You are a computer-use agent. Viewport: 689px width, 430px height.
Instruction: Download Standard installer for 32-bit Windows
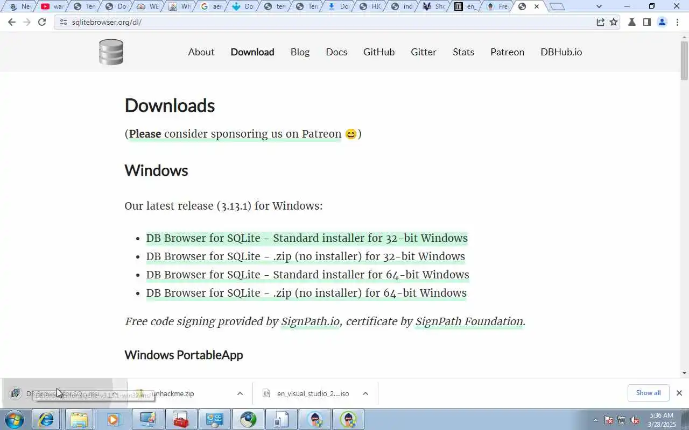click(x=307, y=238)
